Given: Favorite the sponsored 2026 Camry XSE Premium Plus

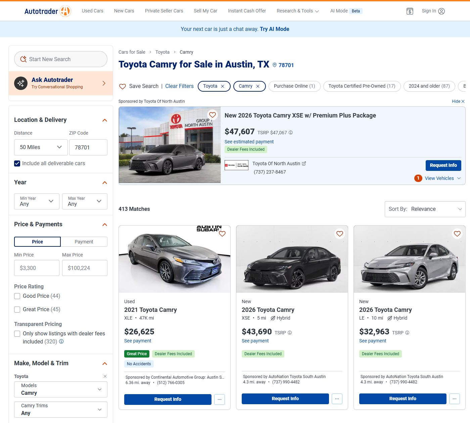Looking at the screenshot, I should [213, 115].
